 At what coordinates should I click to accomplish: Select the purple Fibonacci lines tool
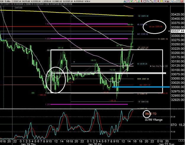[x=155, y=1]
